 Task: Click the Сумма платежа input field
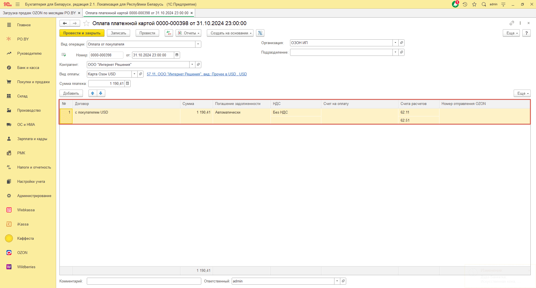107,83
